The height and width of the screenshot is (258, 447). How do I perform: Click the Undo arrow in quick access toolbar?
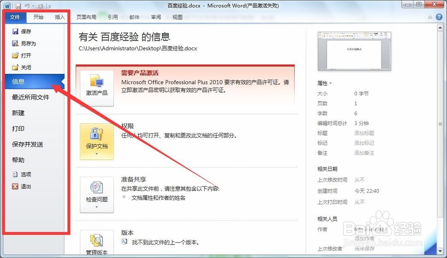[x=27, y=6]
